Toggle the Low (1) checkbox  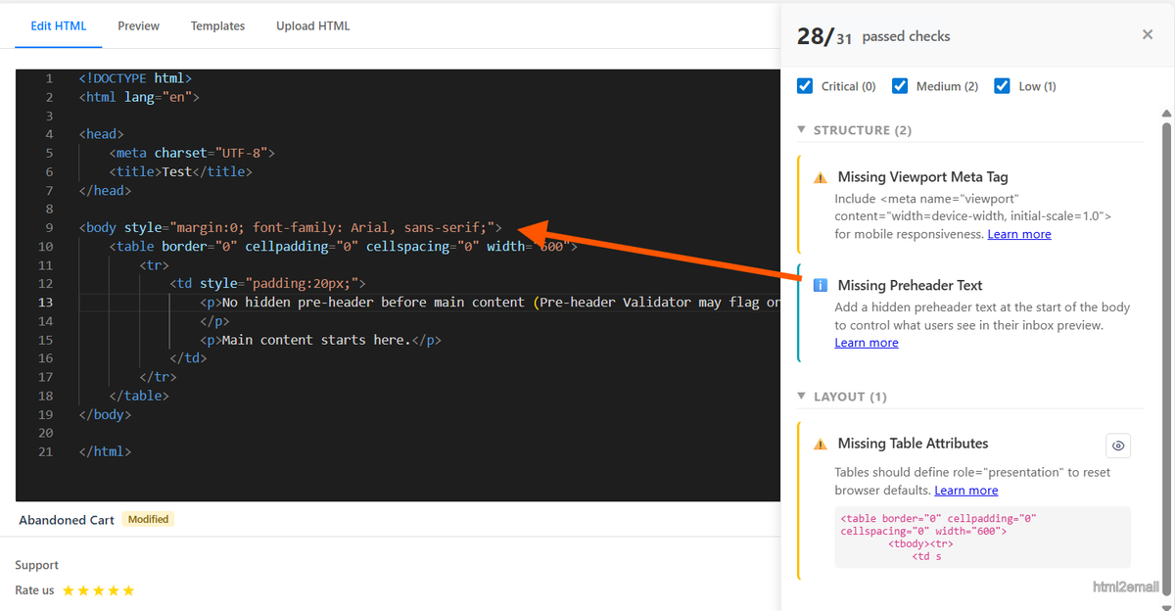[1002, 85]
